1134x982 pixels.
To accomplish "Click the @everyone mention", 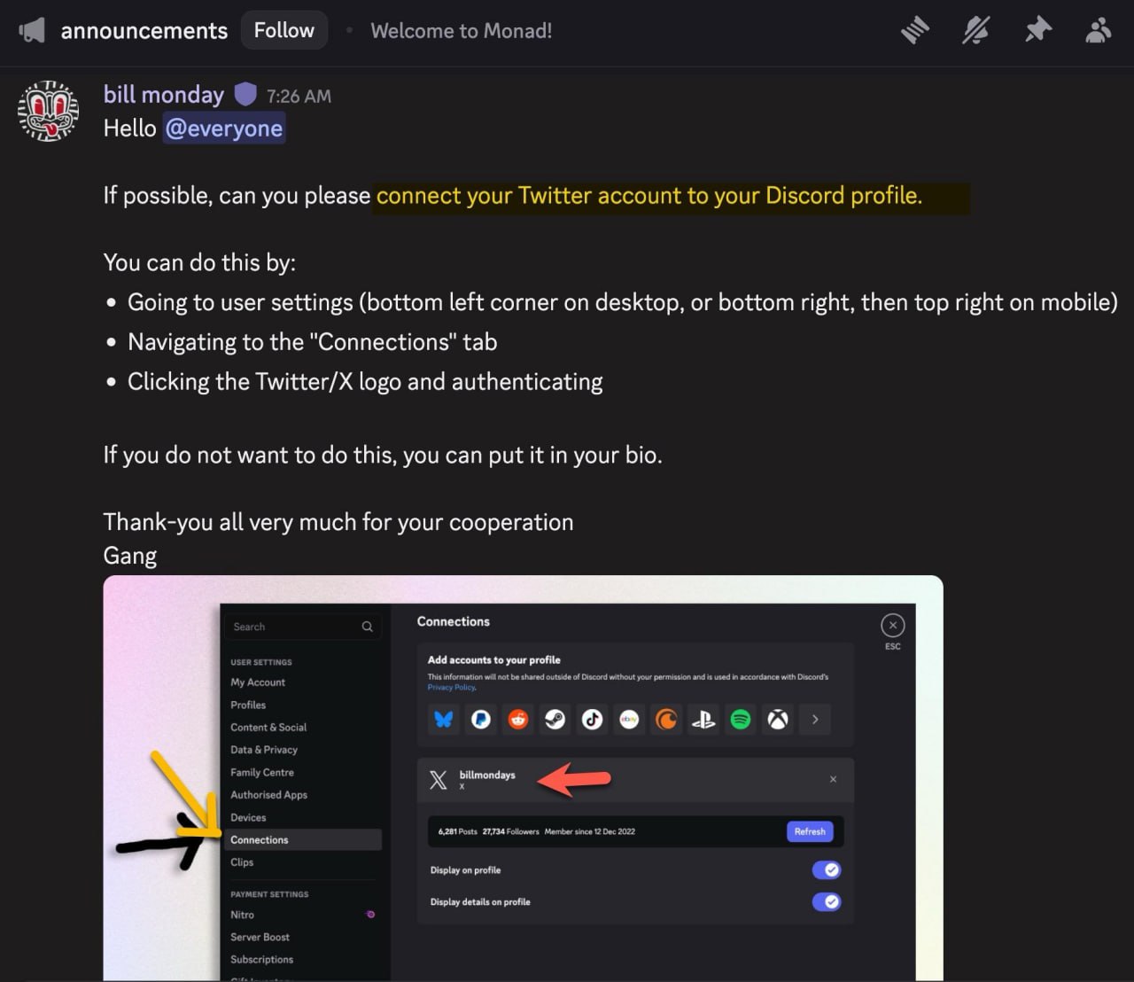I will [224, 129].
